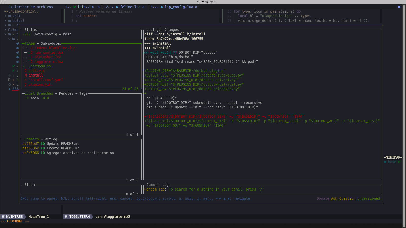The image size is (406, 228).
Task: Switch to the init.vim buffer tab
Action: click(82, 7)
